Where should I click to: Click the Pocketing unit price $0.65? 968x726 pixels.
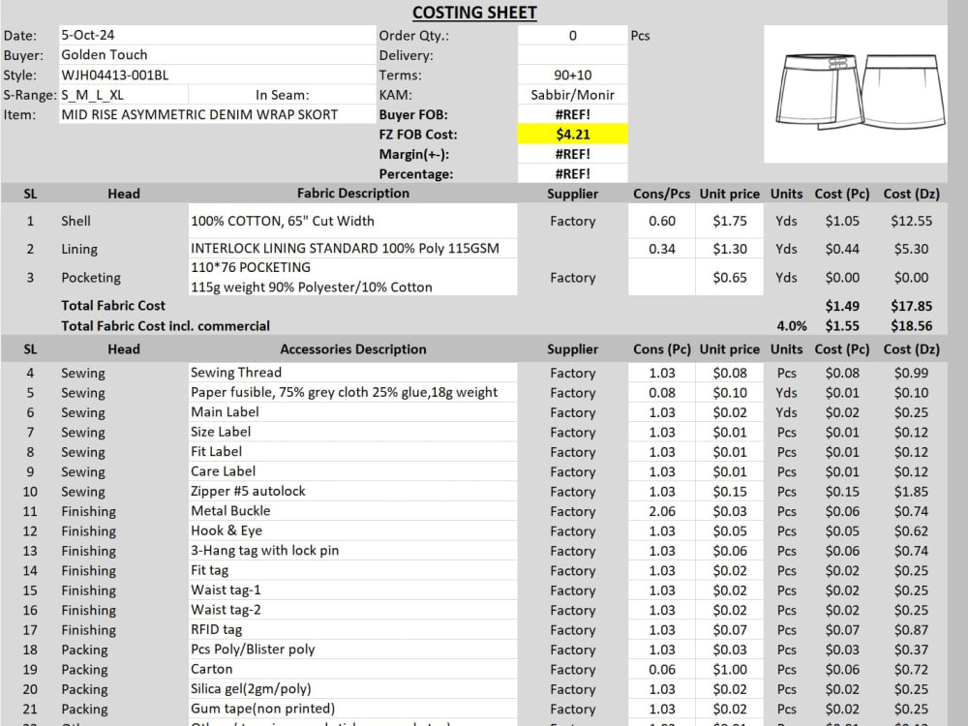730,277
